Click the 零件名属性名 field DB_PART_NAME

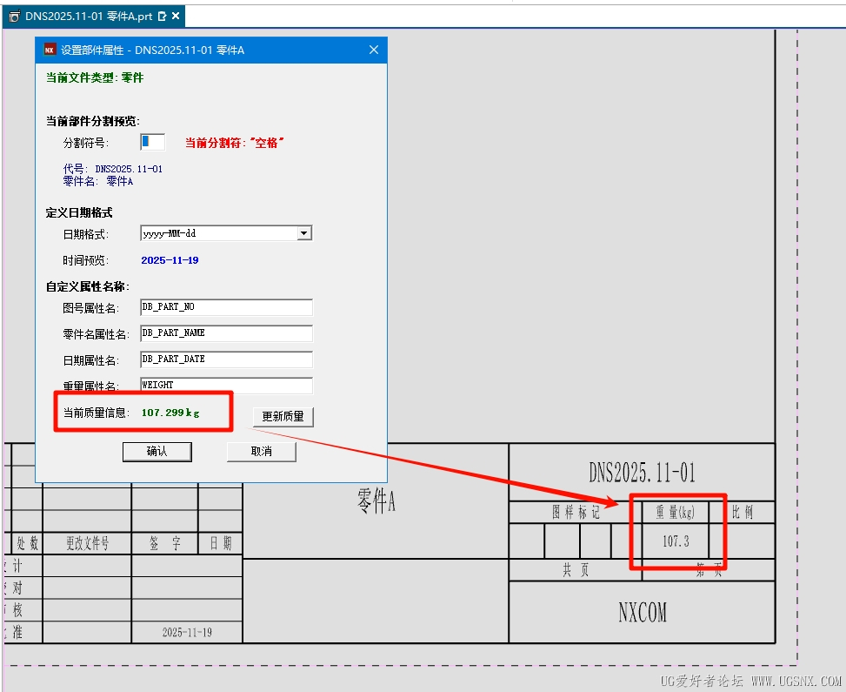pos(226,333)
